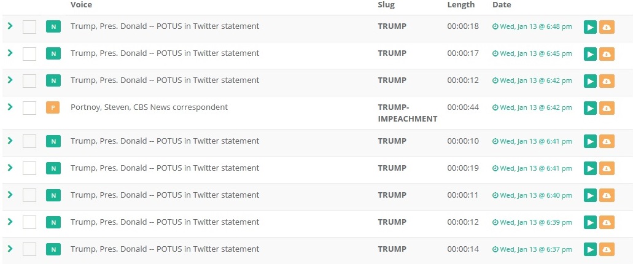Image resolution: width=633 pixels, height=264 pixels.
Task: Play the 6:48 pm Trump audio clip
Action: (x=589, y=27)
